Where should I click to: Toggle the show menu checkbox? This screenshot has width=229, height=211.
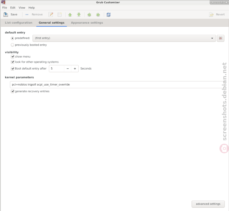(x=13, y=57)
